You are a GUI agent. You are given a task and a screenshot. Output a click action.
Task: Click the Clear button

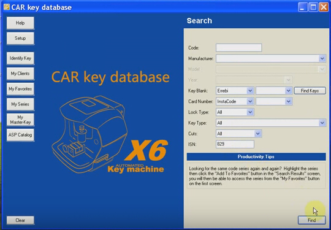click(x=20, y=220)
